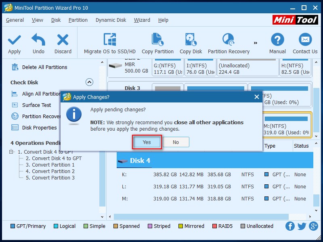Open the View menu
The image size is (323, 242).
pyautogui.click(x=38, y=20)
